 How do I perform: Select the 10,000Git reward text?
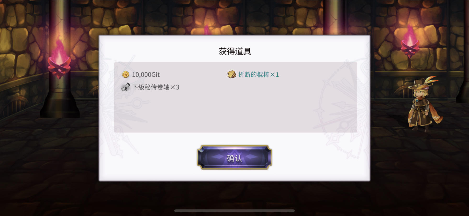pos(146,75)
